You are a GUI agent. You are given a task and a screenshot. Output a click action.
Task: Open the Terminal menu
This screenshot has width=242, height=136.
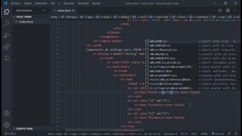coord(83,3)
